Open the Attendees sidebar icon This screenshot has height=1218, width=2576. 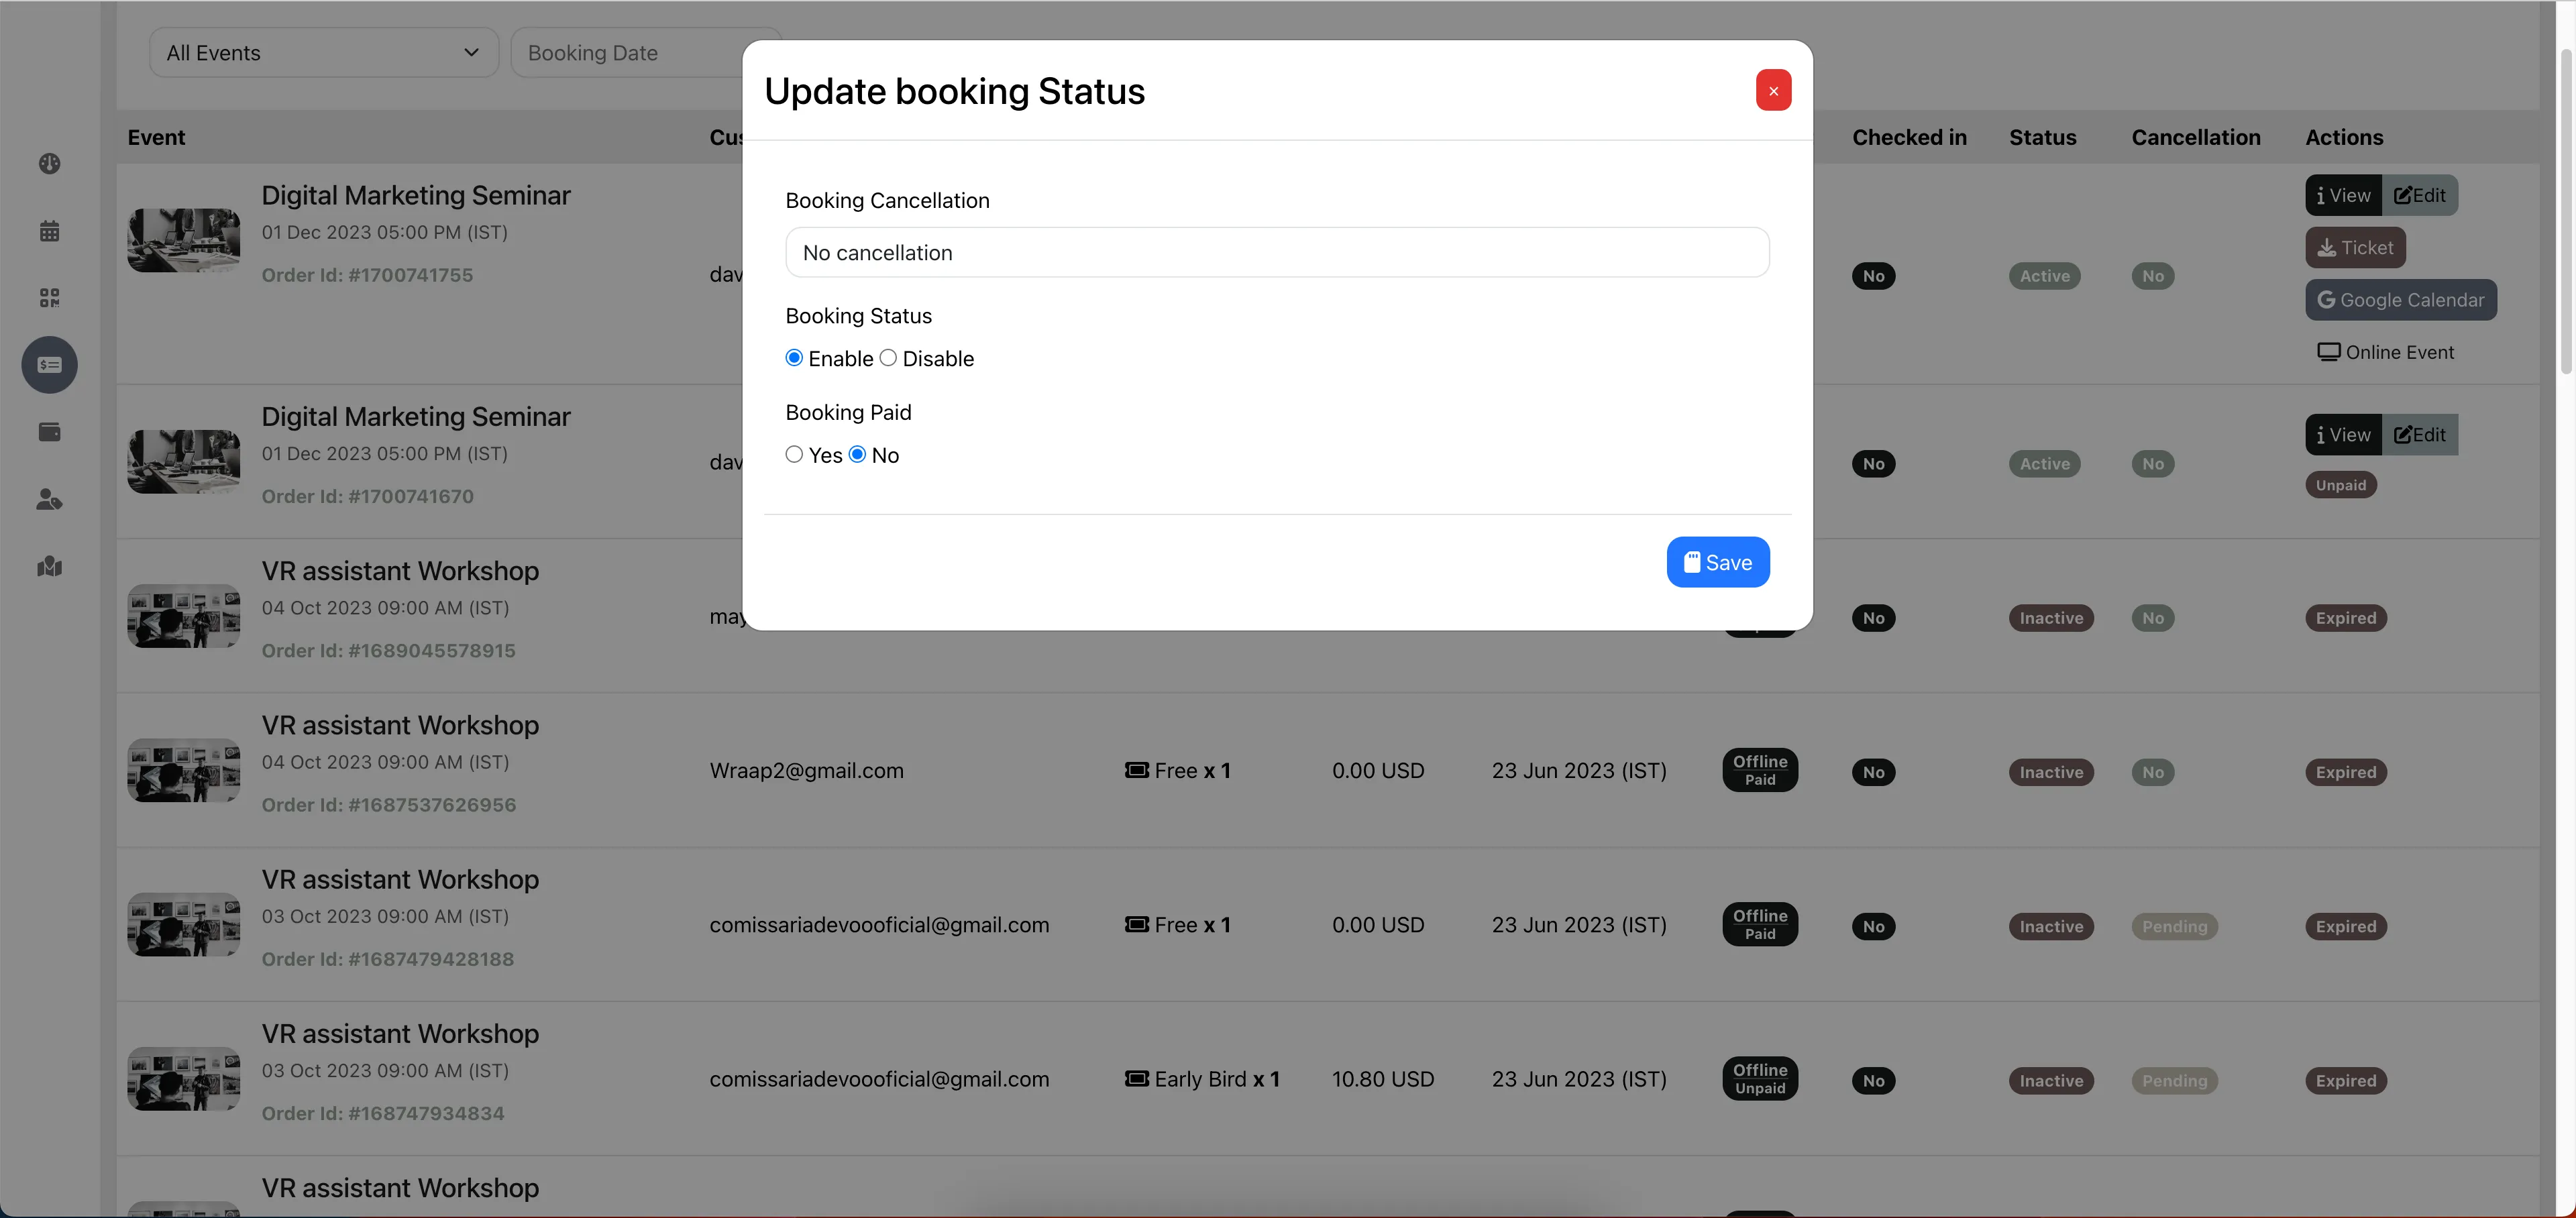pyautogui.click(x=49, y=500)
